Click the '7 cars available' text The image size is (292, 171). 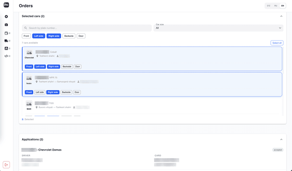30,43
